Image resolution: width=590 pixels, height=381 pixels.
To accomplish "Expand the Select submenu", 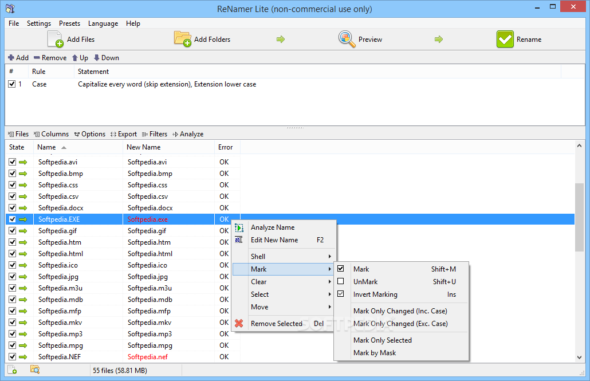I will [284, 294].
